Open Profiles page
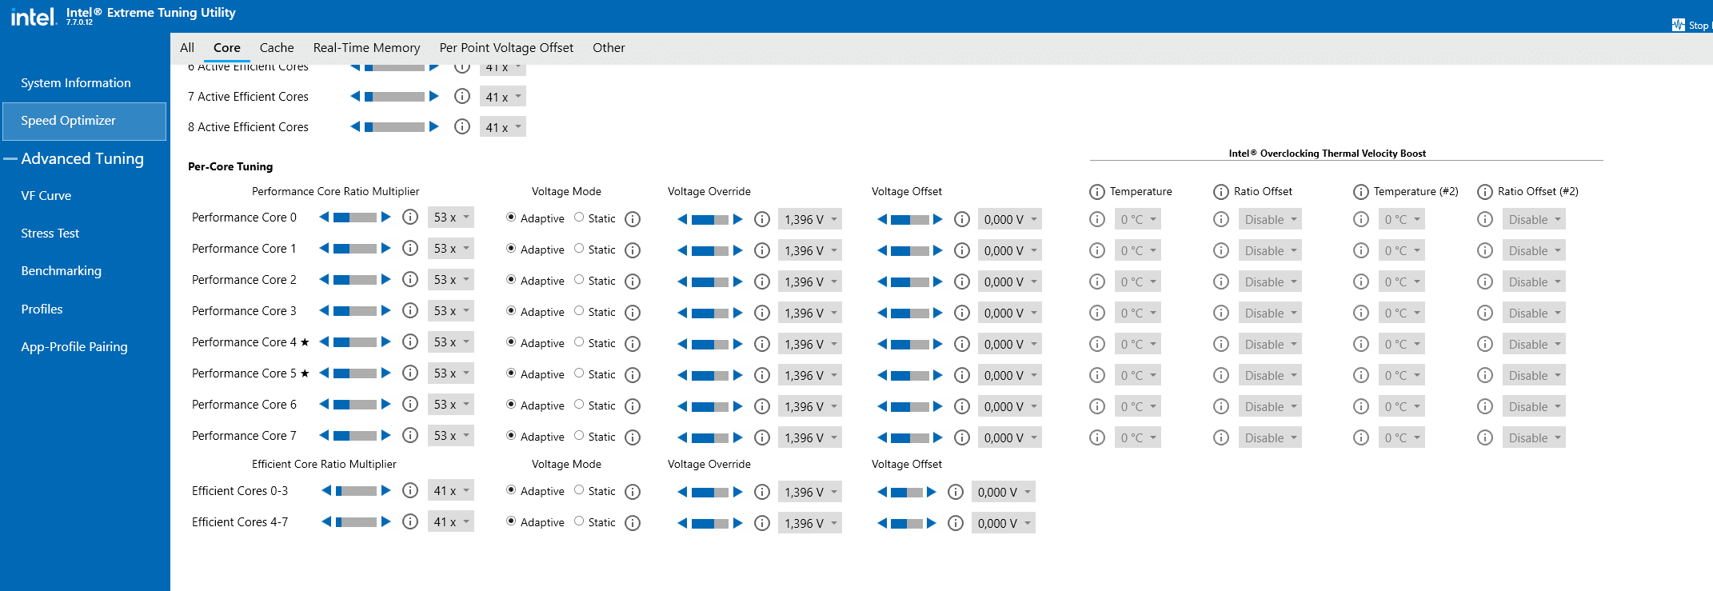This screenshot has height=591, width=1713. 42,309
